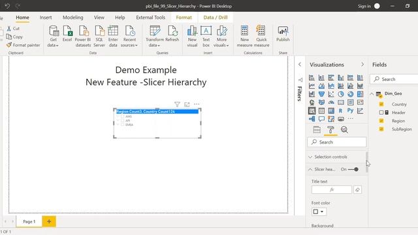Tick the EMEA checkbox in slicer
This screenshot has height=235, width=418.
click(122, 125)
